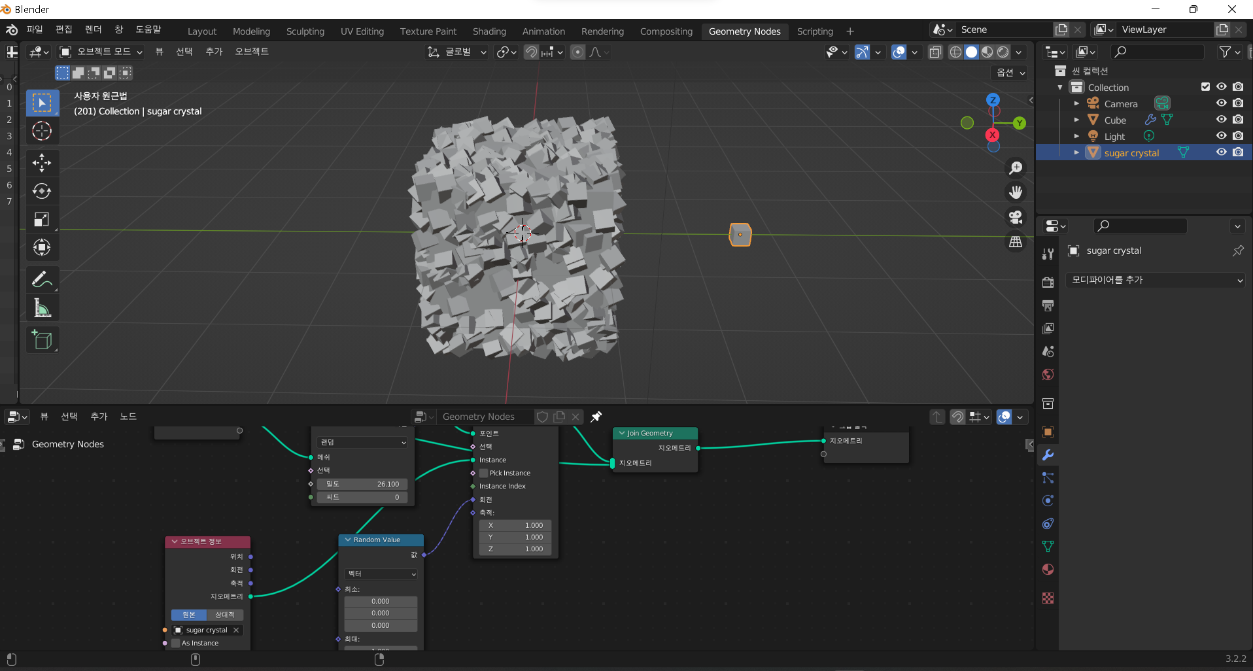Screen dimensions: 1253x671
Task: Click the viewport zoom magnifier icon
Action: [x=1016, y=168]
